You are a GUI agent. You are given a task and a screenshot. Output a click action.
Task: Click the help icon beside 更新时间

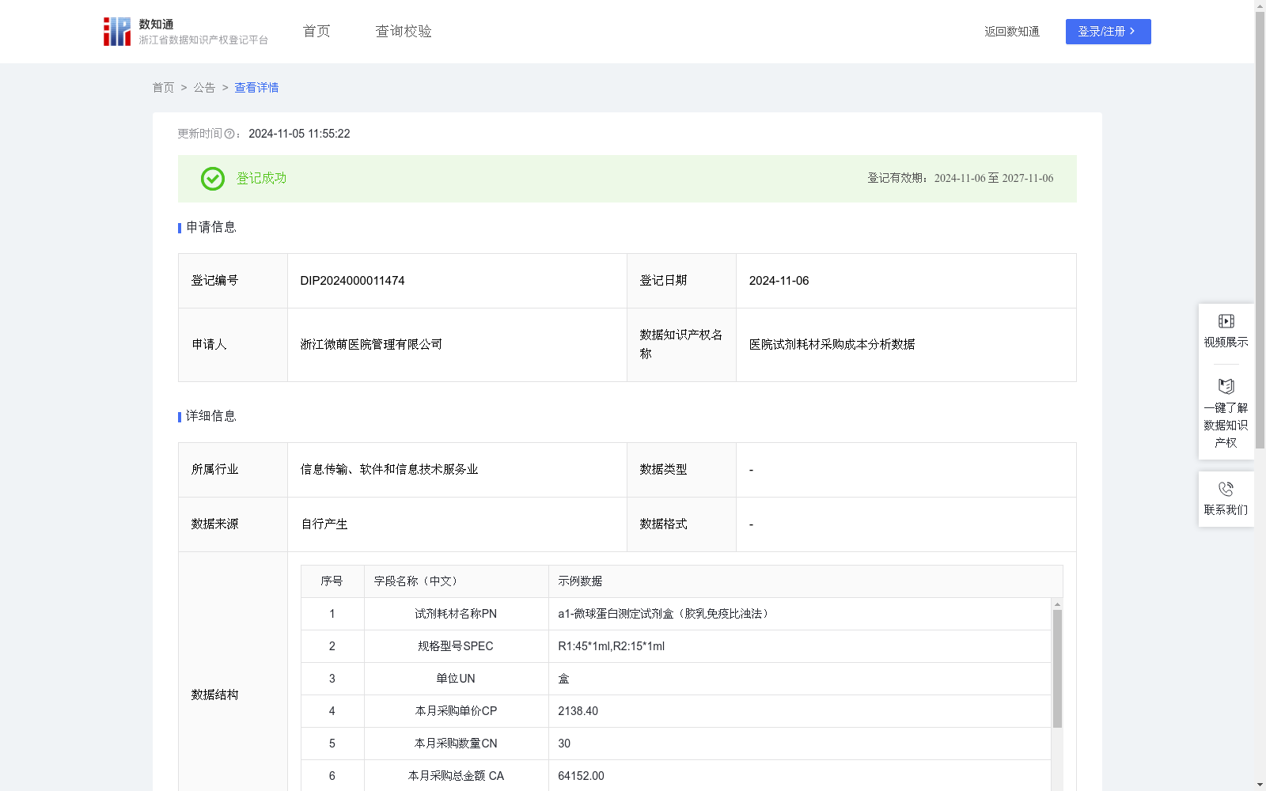click(x=229, y=134)
